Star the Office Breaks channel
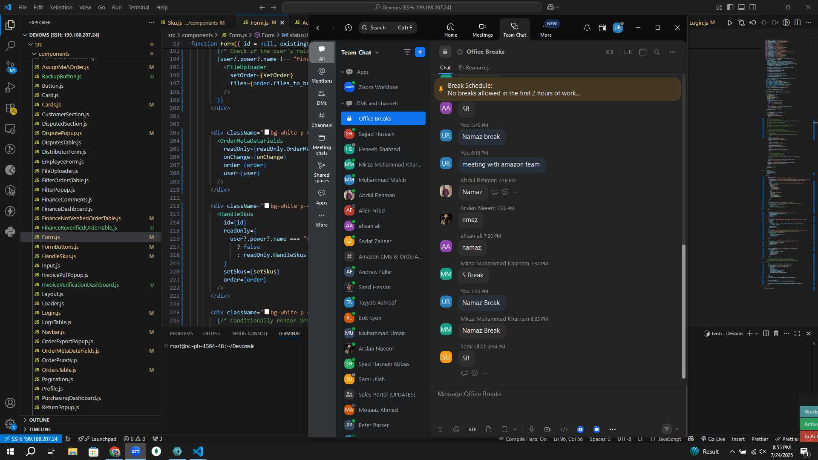818x460 pixels. point(460,52)
